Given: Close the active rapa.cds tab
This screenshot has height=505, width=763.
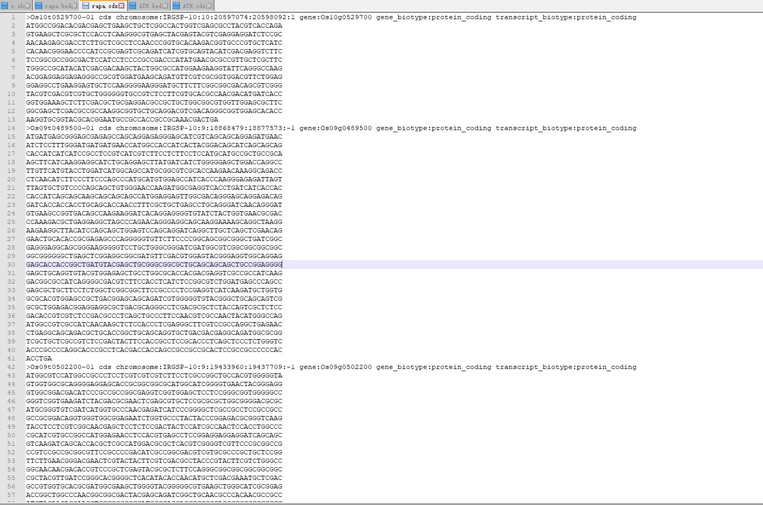Looking at the screenshot, I should pyautogui.click(x=122, y=6).
